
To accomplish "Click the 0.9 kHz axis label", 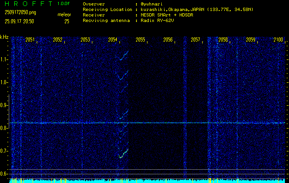I will [x=4, y=105].
